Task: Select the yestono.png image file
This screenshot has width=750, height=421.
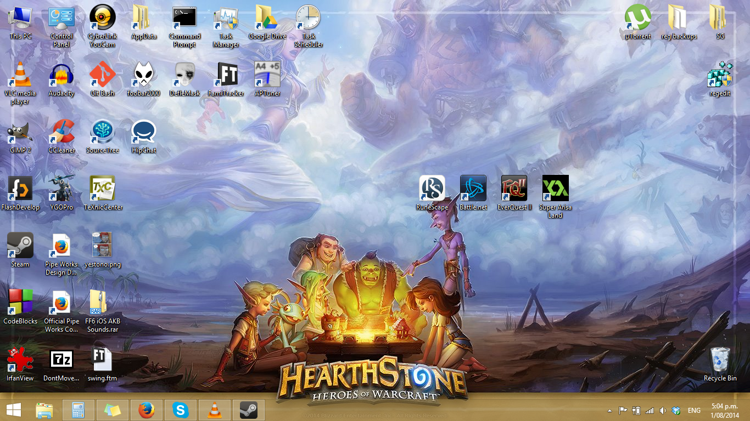Action: [x=103, y=251]
